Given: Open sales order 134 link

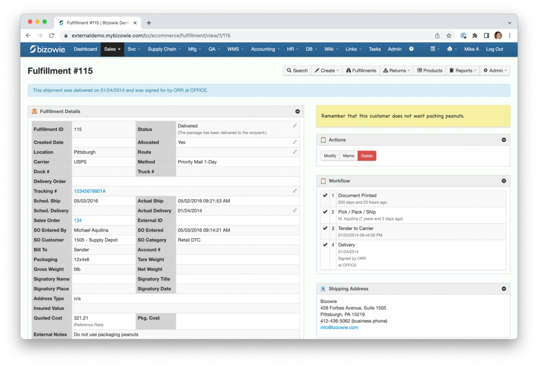Looking at the screenshot, I should point(78,221).
